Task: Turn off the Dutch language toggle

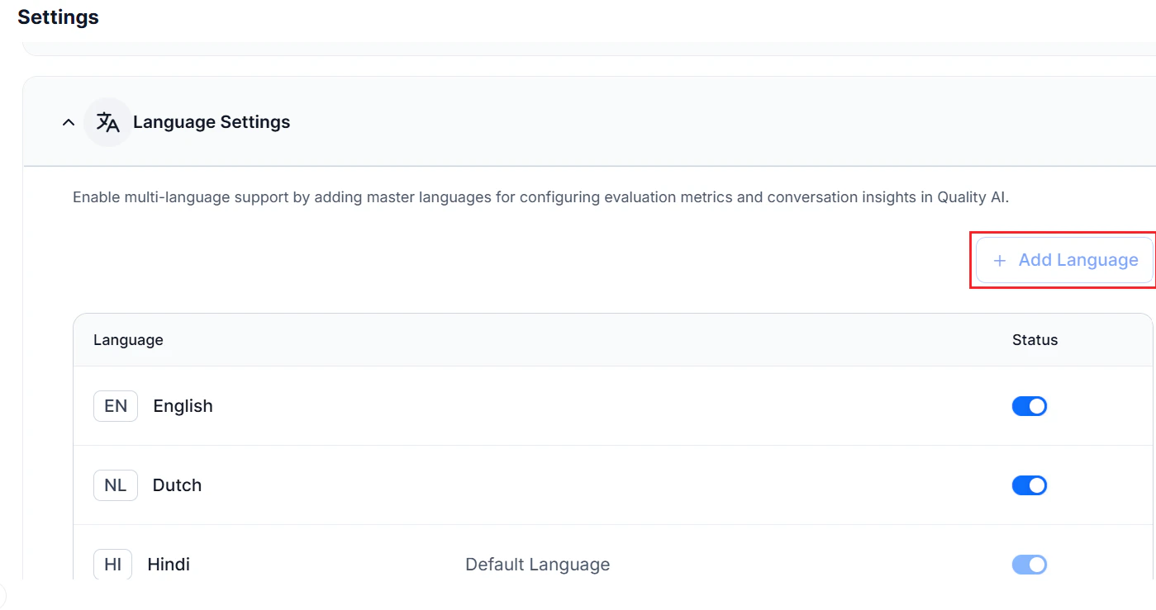Action: pos(1029,485)
